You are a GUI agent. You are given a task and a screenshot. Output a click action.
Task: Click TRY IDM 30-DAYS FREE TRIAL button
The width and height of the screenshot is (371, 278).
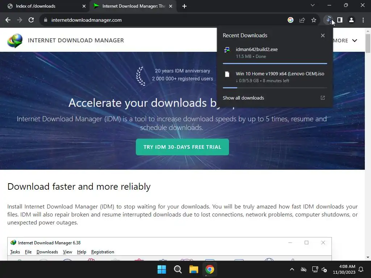tap(182, 147)
